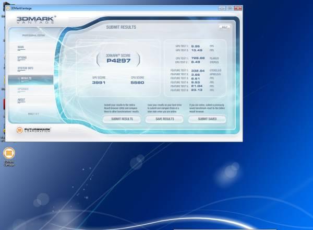Image resolution: width=313 pixels, height=230 pixels.
Task: Click the Futuremark Corporation logo
Action: (x=33, y=130)
